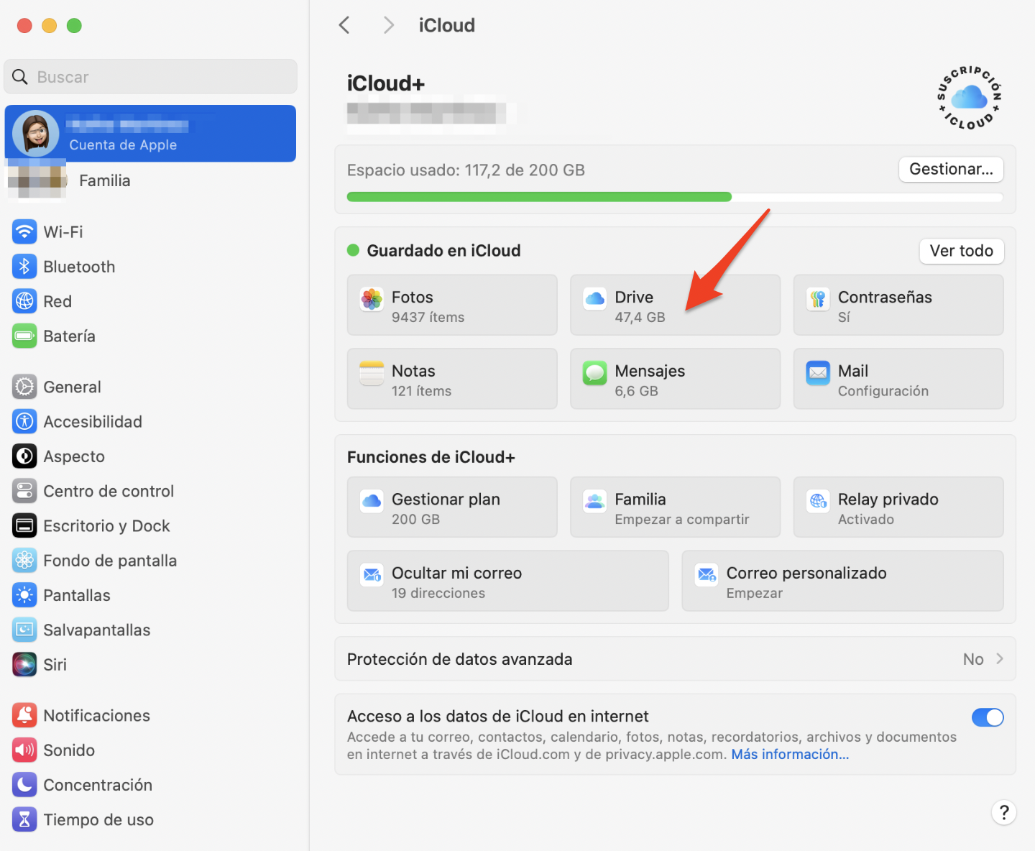This screenshot has height=851, width=1035.
Task: Open the General gear icon
Action: 24,387
